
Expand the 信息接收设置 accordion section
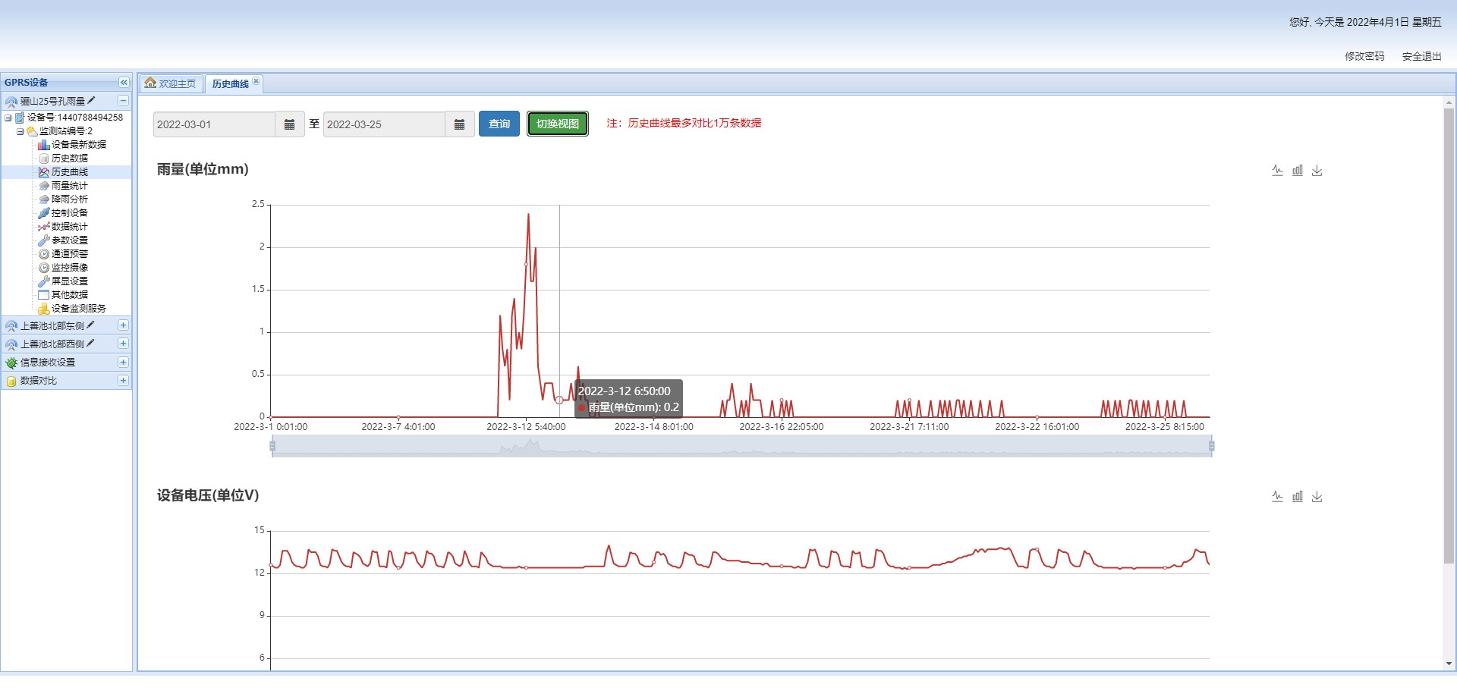[123, 363]
